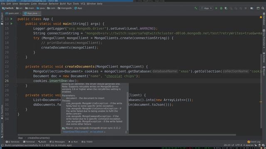Click createDocuments() in bottom editor breadcrumb

coord(39,138)
